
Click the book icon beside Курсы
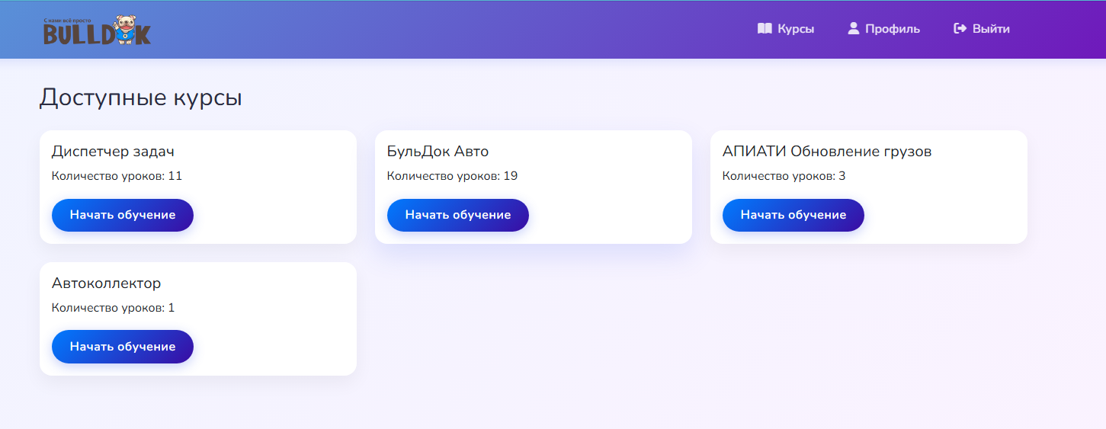click(765, 29)
